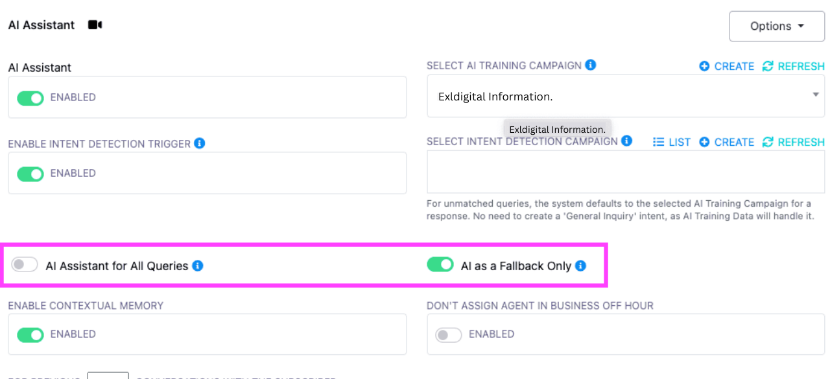This screenshot has width=830, height=379.
Task: Open the List of intent detection campaigns
Action: 671,142
